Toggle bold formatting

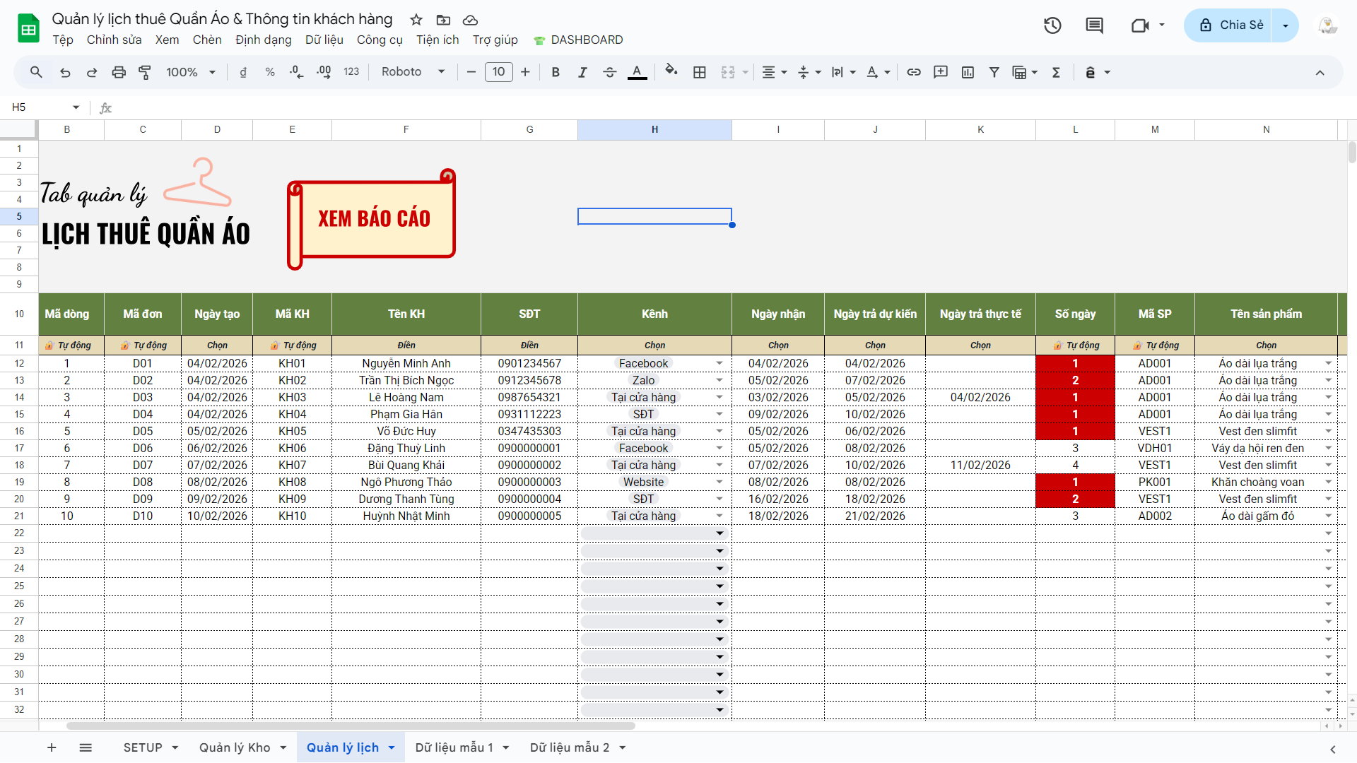556,72
